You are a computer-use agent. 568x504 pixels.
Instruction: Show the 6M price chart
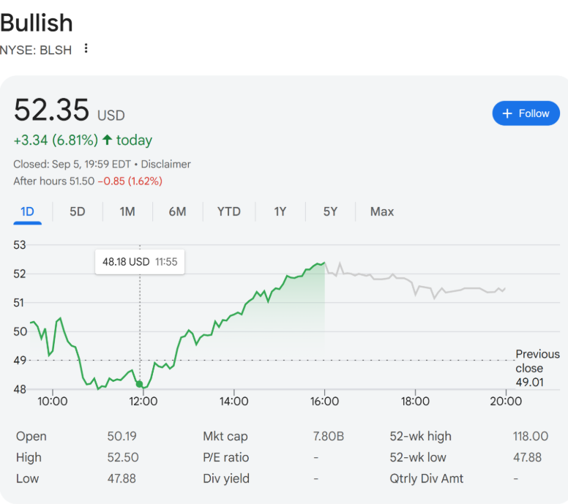[x=177, y=211]
